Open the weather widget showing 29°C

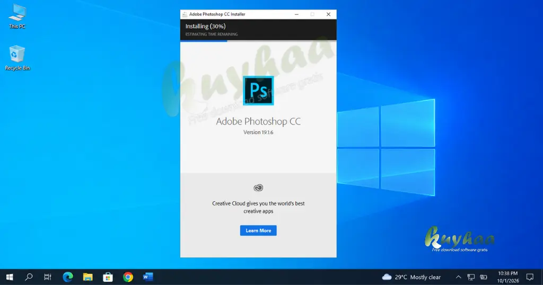(411, 277)
